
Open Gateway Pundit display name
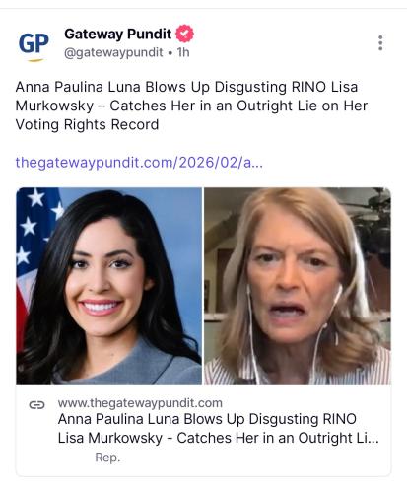click(117, 34)
